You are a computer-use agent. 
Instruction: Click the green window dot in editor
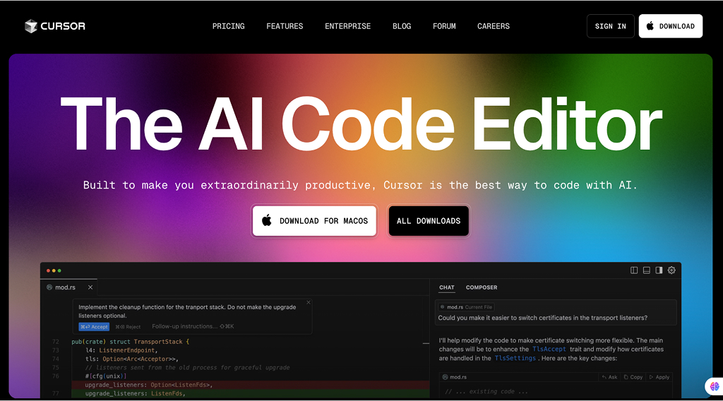click(59, 270)
